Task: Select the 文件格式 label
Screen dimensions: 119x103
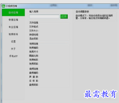Action: (34, 27)
